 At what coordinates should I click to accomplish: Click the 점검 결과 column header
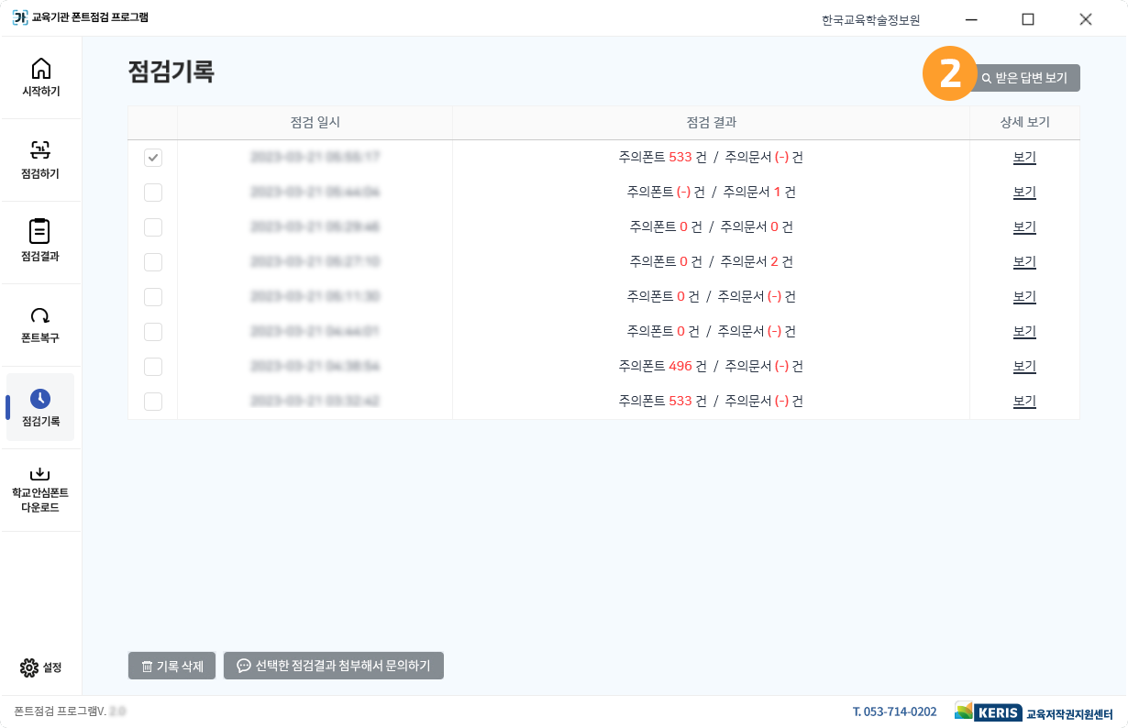coord(711,123)
